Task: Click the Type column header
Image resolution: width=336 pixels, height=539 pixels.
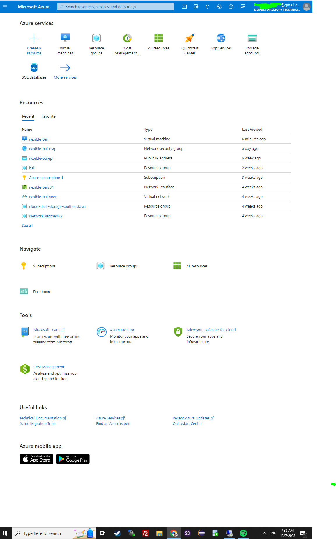Action: tap(148, 130)
